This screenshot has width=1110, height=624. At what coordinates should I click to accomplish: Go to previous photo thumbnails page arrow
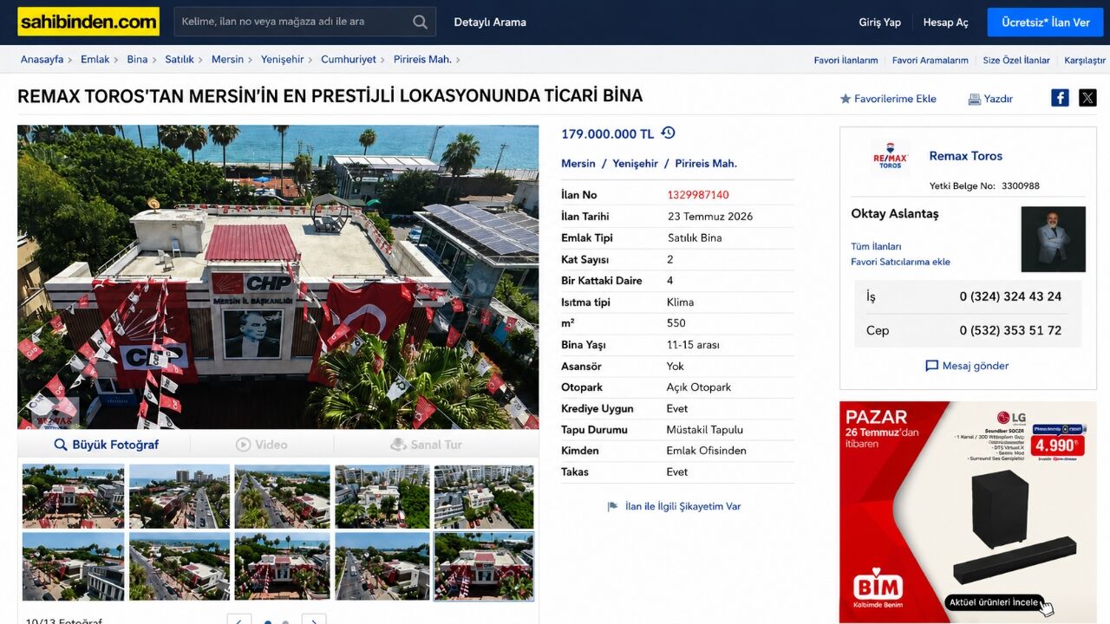coord(239,620)
